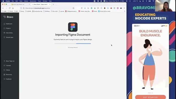The image size is (176, 99).
Task: Open the Pocket bookmark
Action: (x=94, y=11)
